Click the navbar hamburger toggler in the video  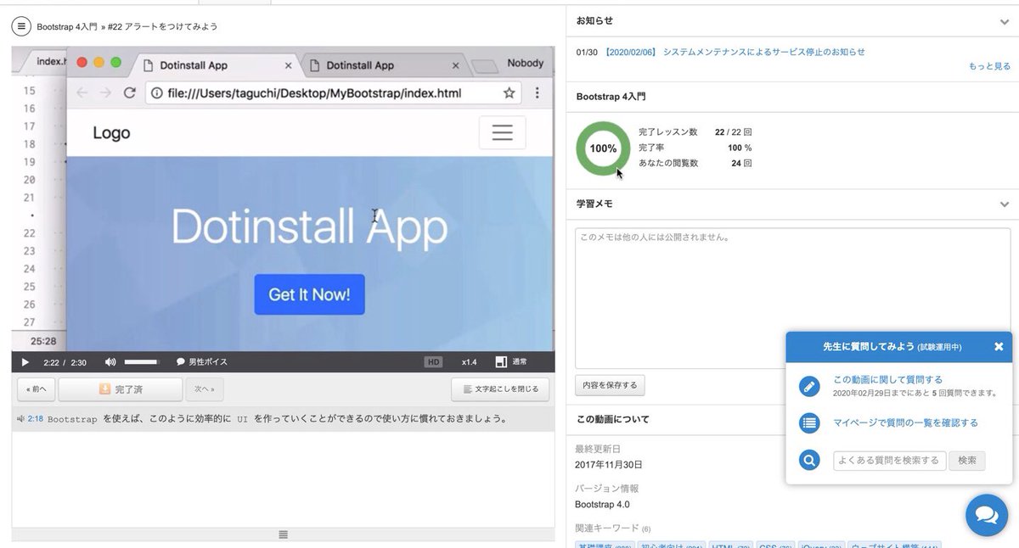point(502,132)
